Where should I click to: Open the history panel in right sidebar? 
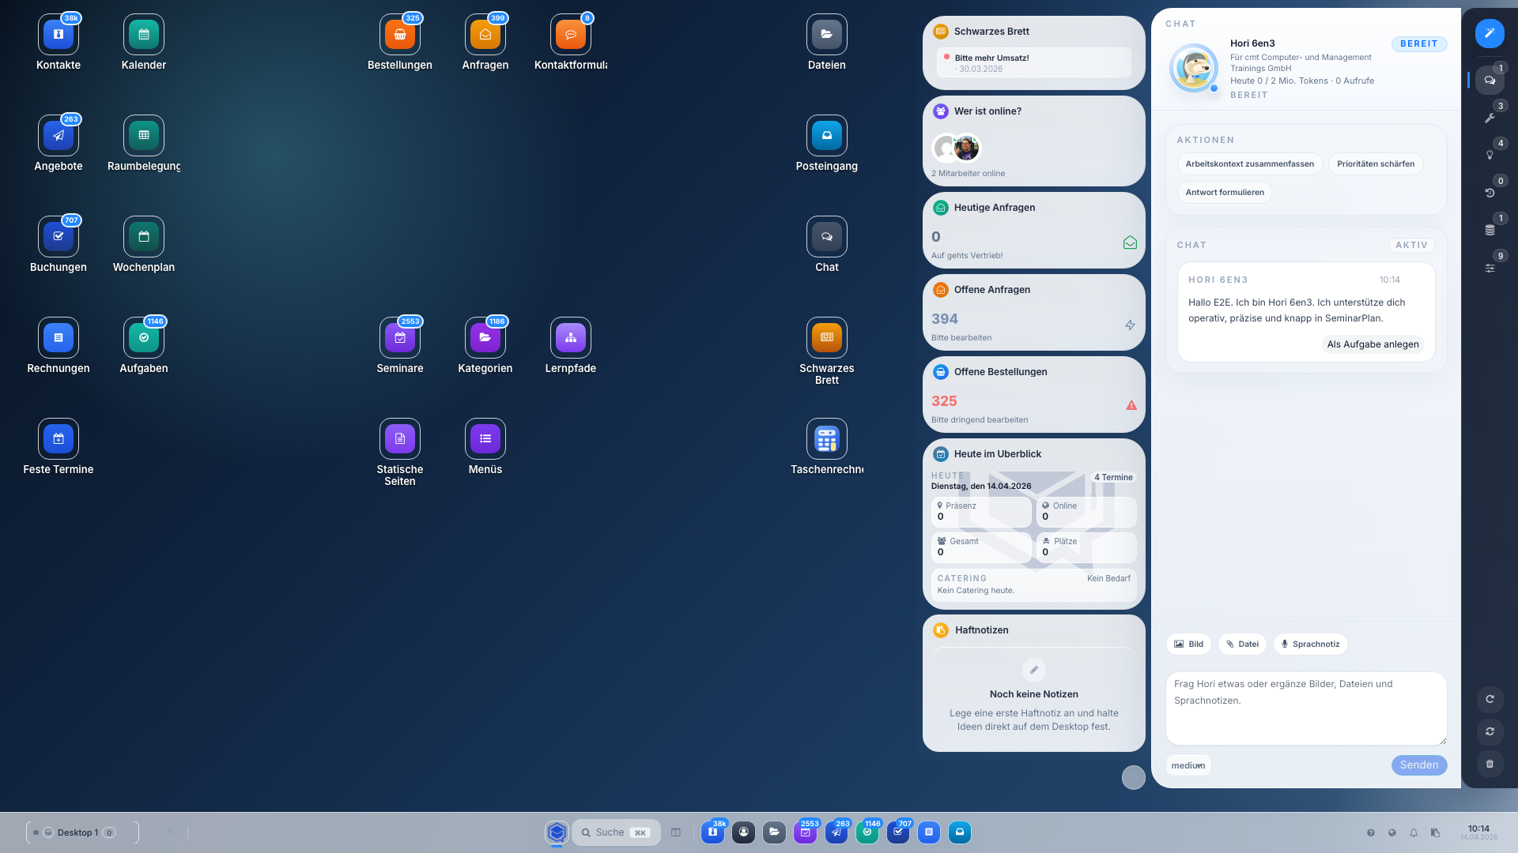click(x=1490, y=191)
